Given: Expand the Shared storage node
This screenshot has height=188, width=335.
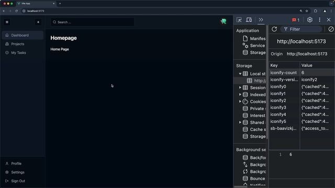Looking at the screenshot, I should (x=240, y=122).
